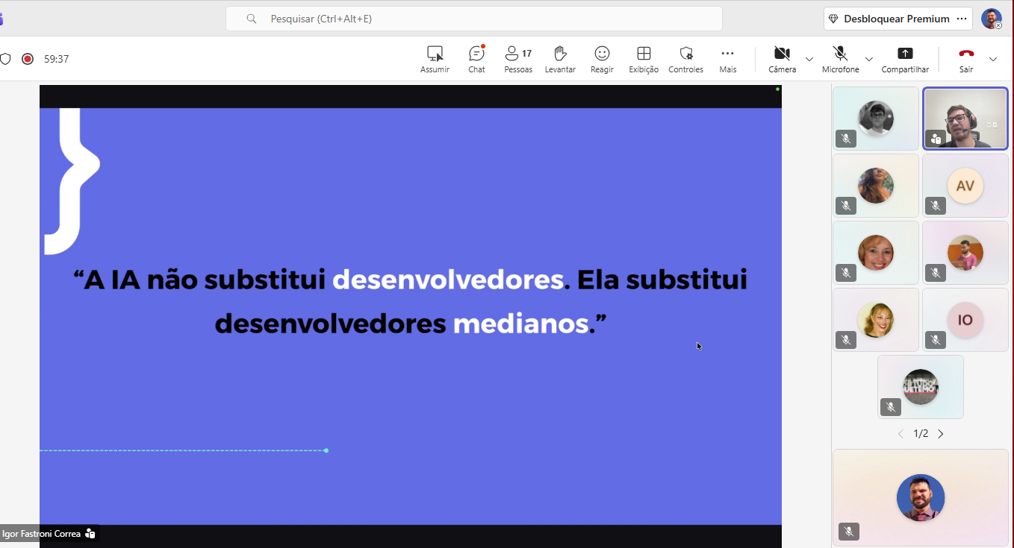This screenshot has height=548, width=1014.
Task: Click the Assumir control icon
Action: (x=435, y=59)
